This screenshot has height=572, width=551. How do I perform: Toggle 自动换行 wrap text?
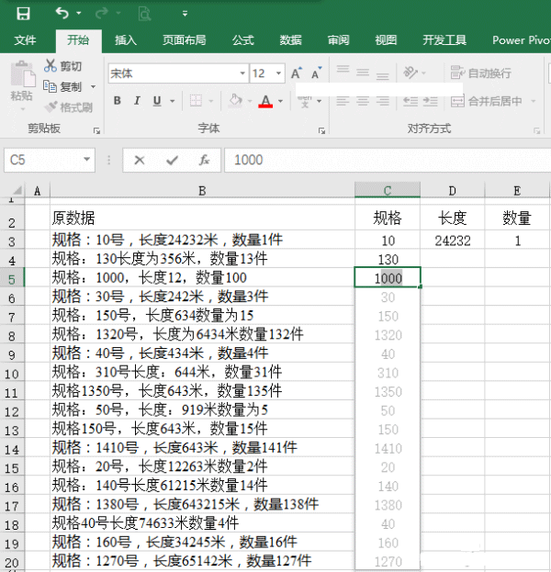point(480,73)
